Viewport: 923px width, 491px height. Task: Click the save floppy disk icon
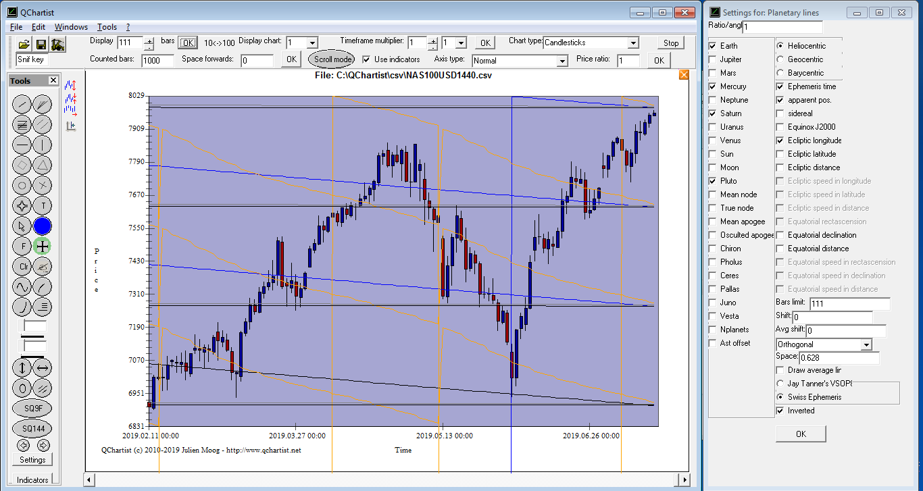[x=41, y=45]
